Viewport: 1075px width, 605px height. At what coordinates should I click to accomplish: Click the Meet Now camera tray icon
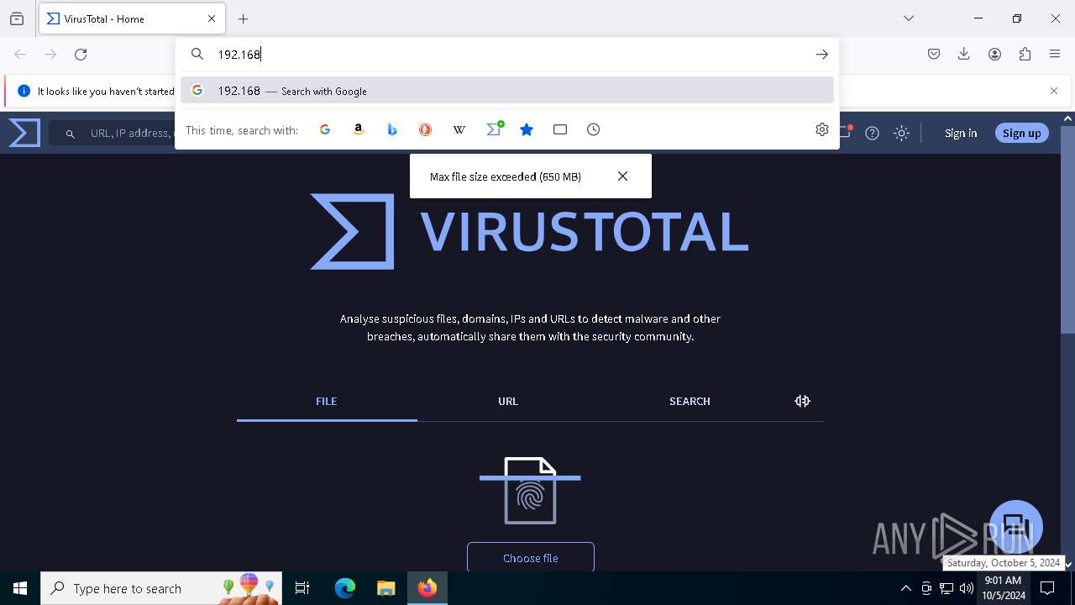point(926,588)
